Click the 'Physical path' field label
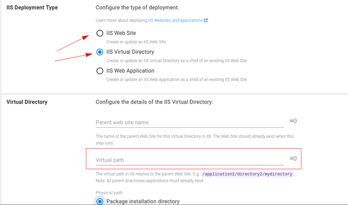The height and width of the screenshot is (205, 348). 109,192
